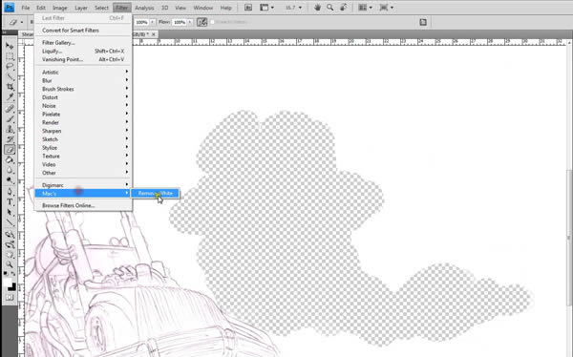Select the Eraser tool in toolbox

10,150
